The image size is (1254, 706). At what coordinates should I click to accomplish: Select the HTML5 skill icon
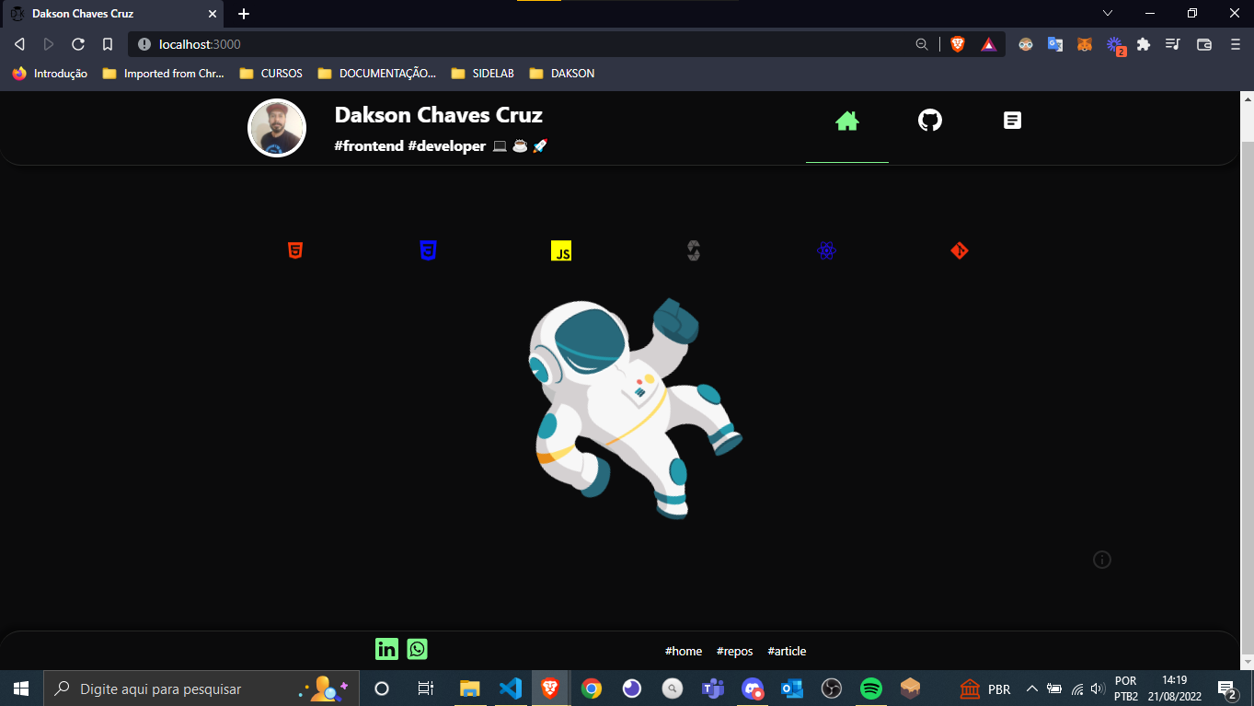click(x=294, y=249)
